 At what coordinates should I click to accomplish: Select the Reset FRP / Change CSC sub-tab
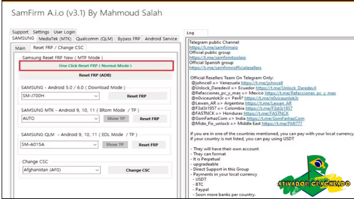click(58, 48)
